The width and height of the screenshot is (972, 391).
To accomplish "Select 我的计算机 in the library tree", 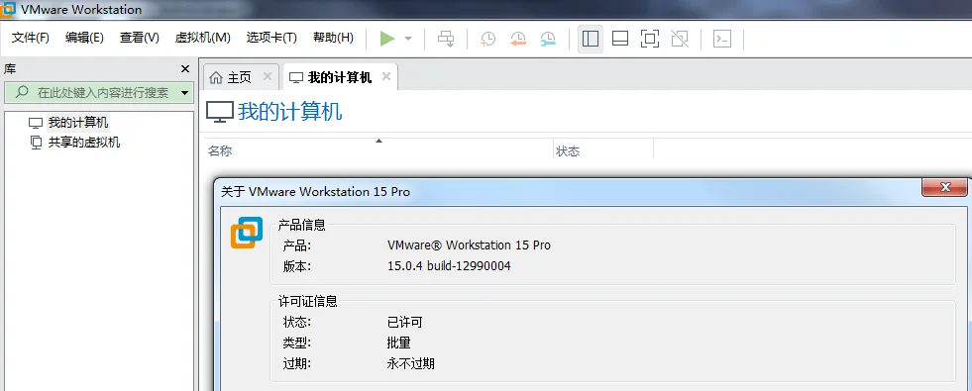I will point(78,123).
